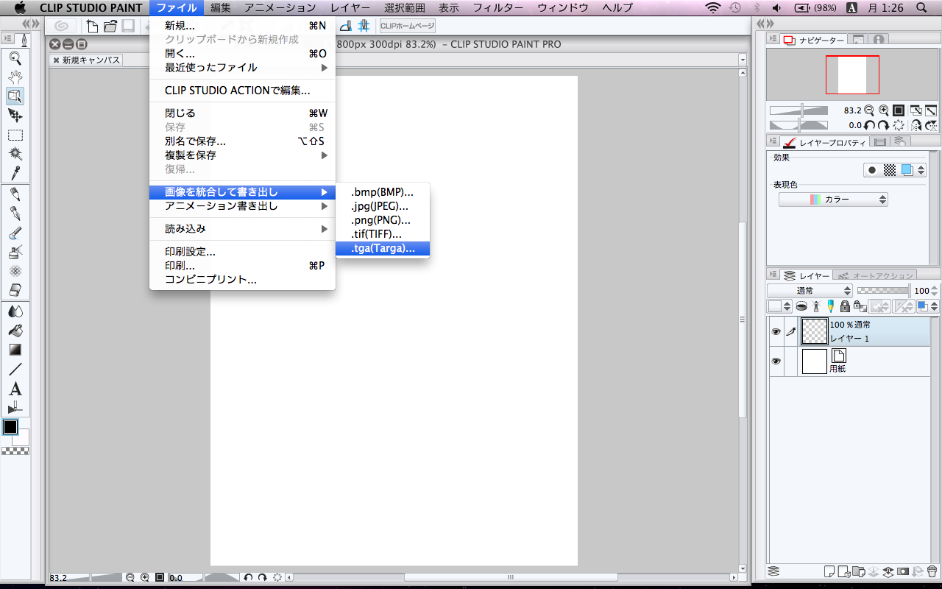The height and width of the screenshot is (589, 942).
Task: Select 新規... in the File menu
Action: tap(242, 26)
